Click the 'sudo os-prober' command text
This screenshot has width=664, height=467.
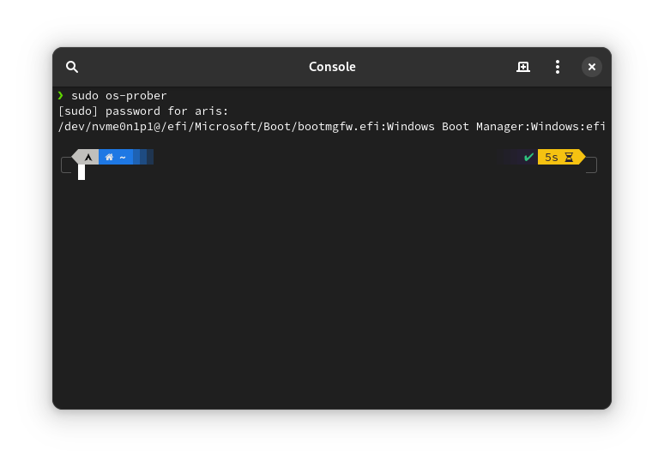[x=119, y=95]
